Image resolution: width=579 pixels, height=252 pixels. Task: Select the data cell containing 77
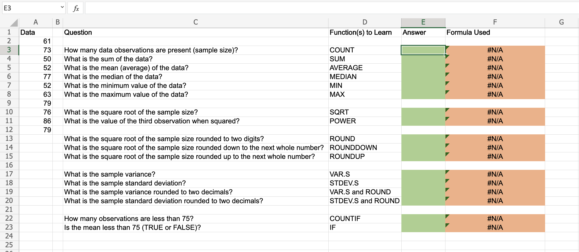pyautogui.click(x=36, y=77)
